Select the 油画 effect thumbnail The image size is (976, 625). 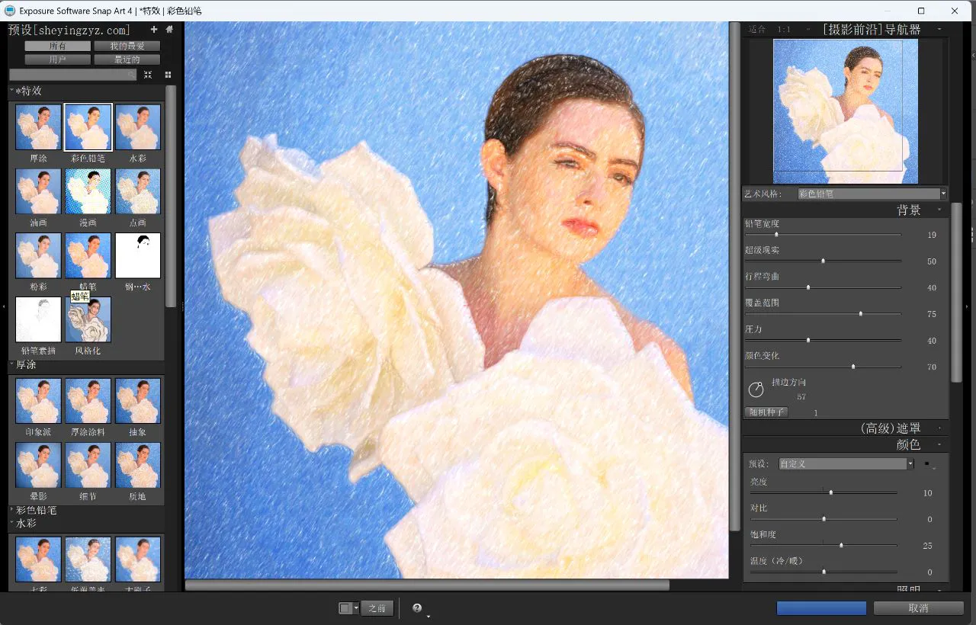(x=38, y=191)
